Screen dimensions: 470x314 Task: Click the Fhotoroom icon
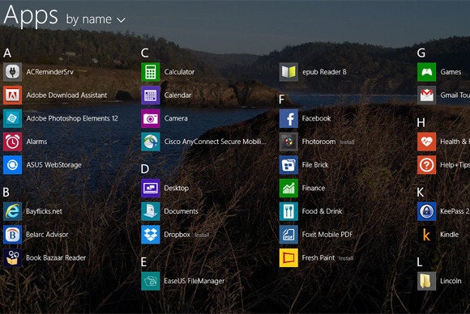288,142
